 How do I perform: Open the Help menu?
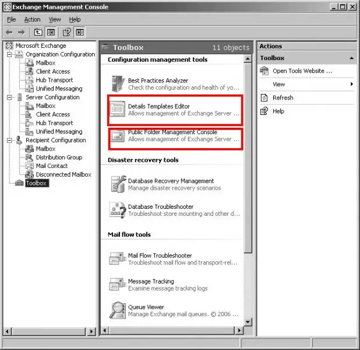click(x=75, y=20)
